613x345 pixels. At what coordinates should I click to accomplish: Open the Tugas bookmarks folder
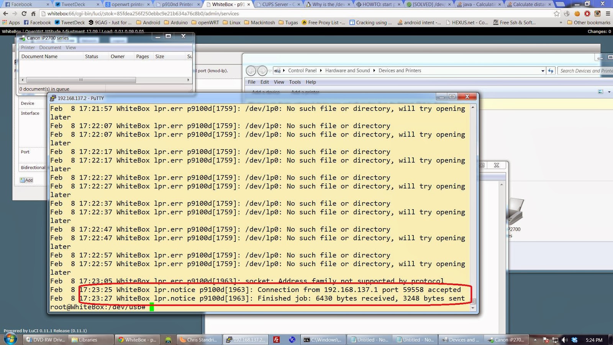[x=288, y=23]
